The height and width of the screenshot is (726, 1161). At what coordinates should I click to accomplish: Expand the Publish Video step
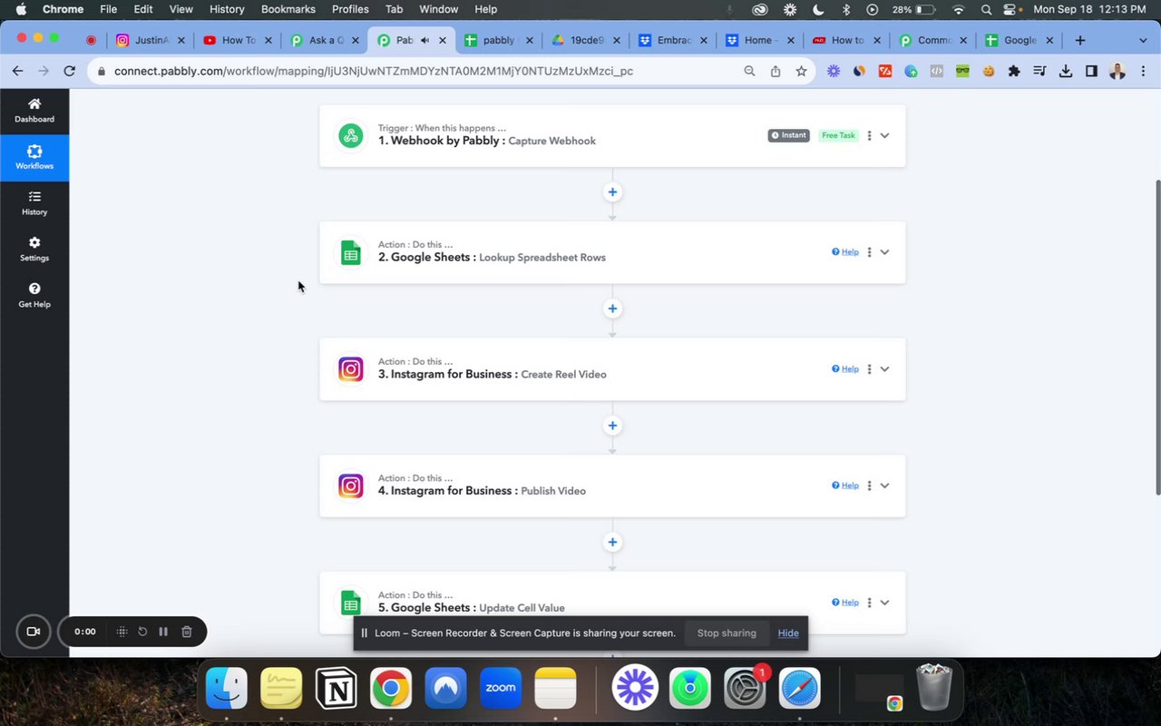point(885,486)
